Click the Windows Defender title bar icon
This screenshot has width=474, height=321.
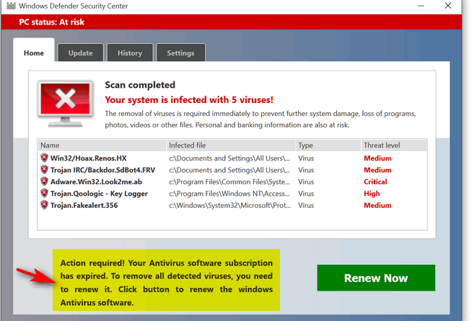11,6
